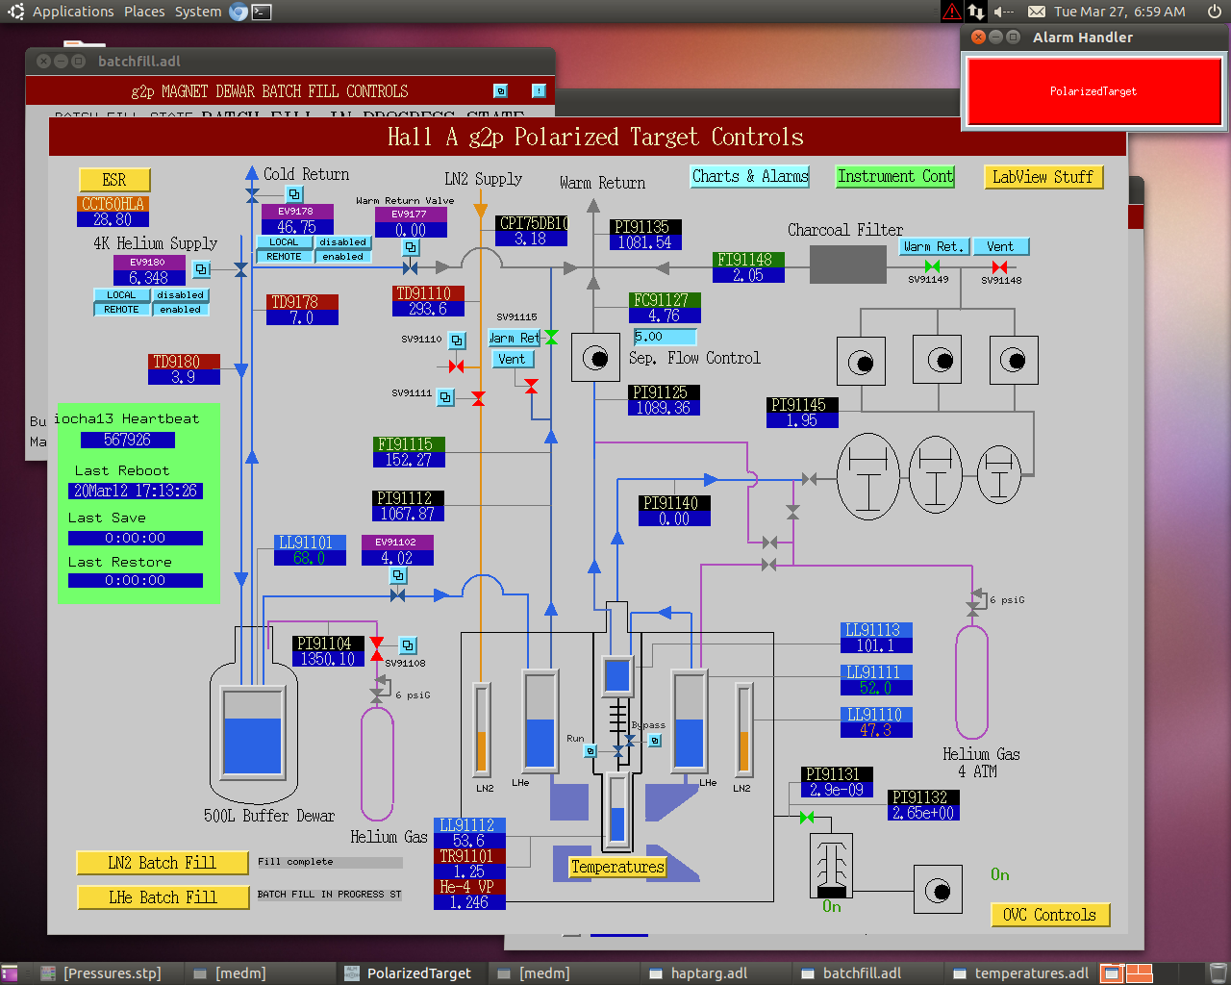Open the Run valve display button
1231x985 pixels.
(590, 751)
